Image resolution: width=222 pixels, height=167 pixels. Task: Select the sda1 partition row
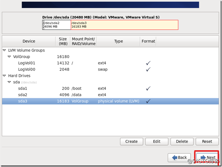110,88
